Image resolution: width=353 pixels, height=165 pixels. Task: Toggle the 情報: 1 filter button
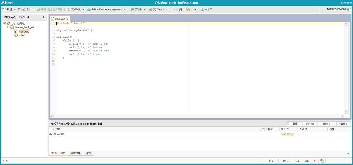(344, 124)
